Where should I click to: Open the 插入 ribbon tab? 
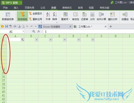pos(16,8)
